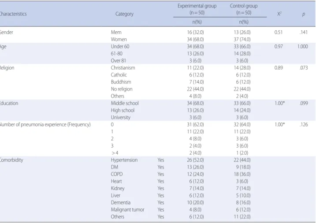Image resolution: width=316 pixels, height=223 pixels.
Task: Click the Religion row label
Action: tap(7, 68)
